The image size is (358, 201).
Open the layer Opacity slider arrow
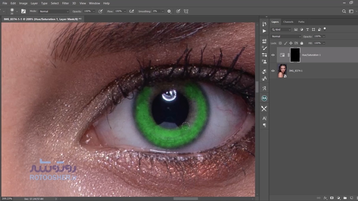click(324, 37)
